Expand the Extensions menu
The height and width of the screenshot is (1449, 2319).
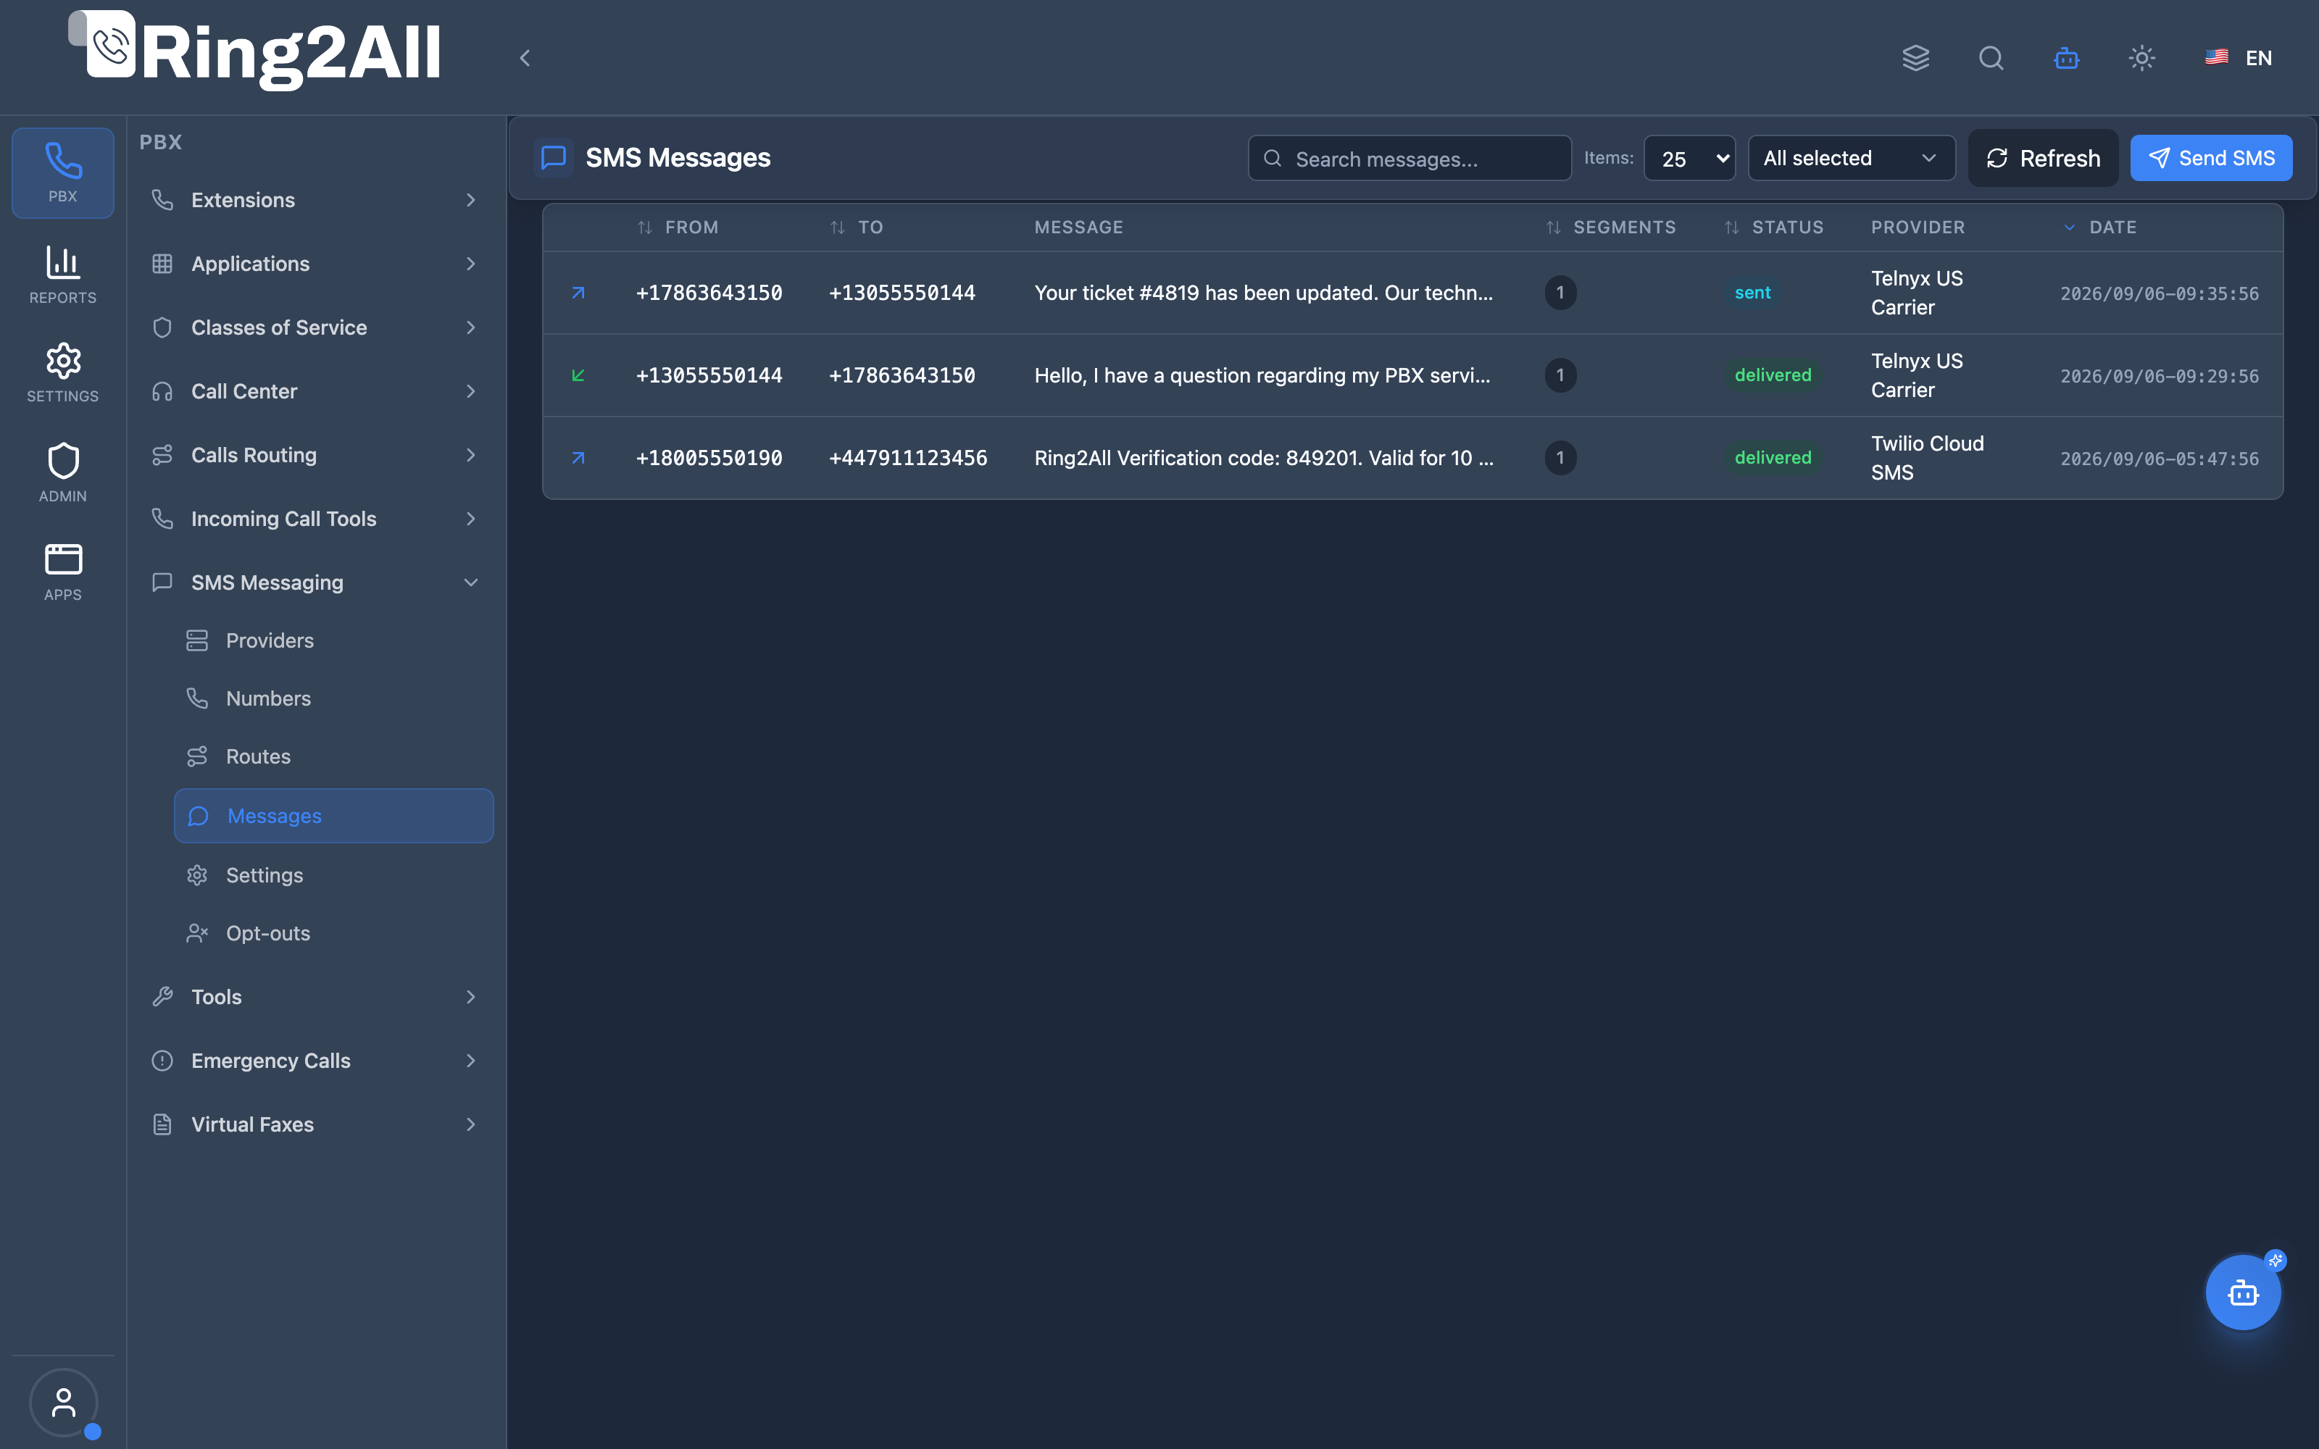(x=315, y=199)
